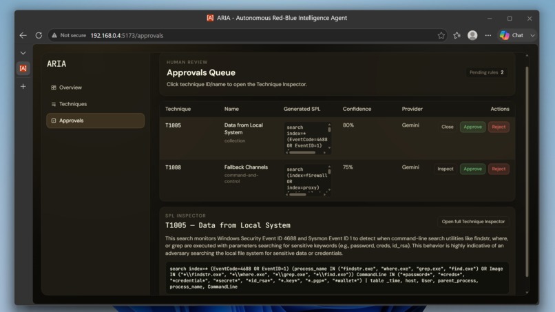This screenshot has width=555, height=312.
Task: Open the Techniques page
Action: pyautogui.click(x=95, y=104)
